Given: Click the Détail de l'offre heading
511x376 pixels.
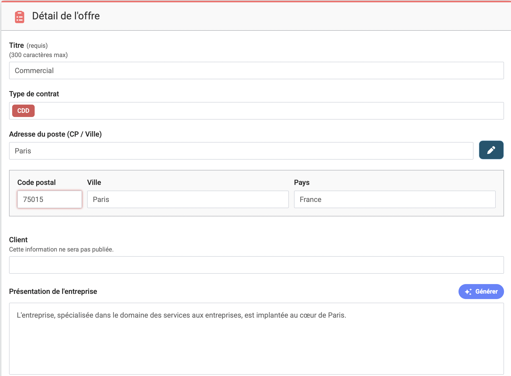Looking at the screenshot, I should tap(66, 16).
